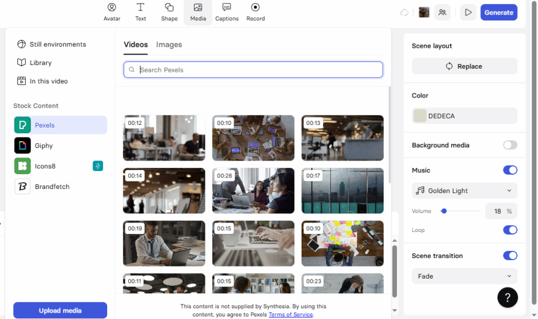The width and height of the screenshot is (538, 319).
Task: Disable the Music toggle
Action: tap(510, 170)
